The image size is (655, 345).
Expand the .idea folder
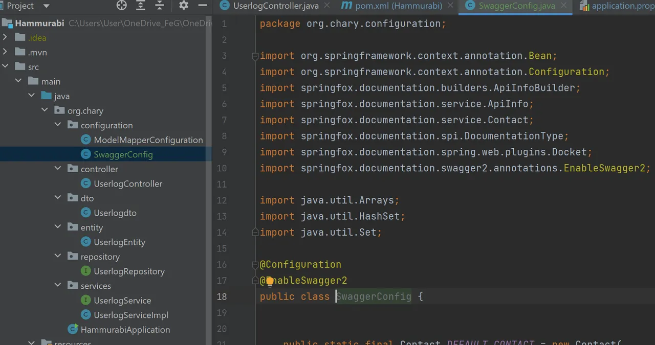pos(5,37)
